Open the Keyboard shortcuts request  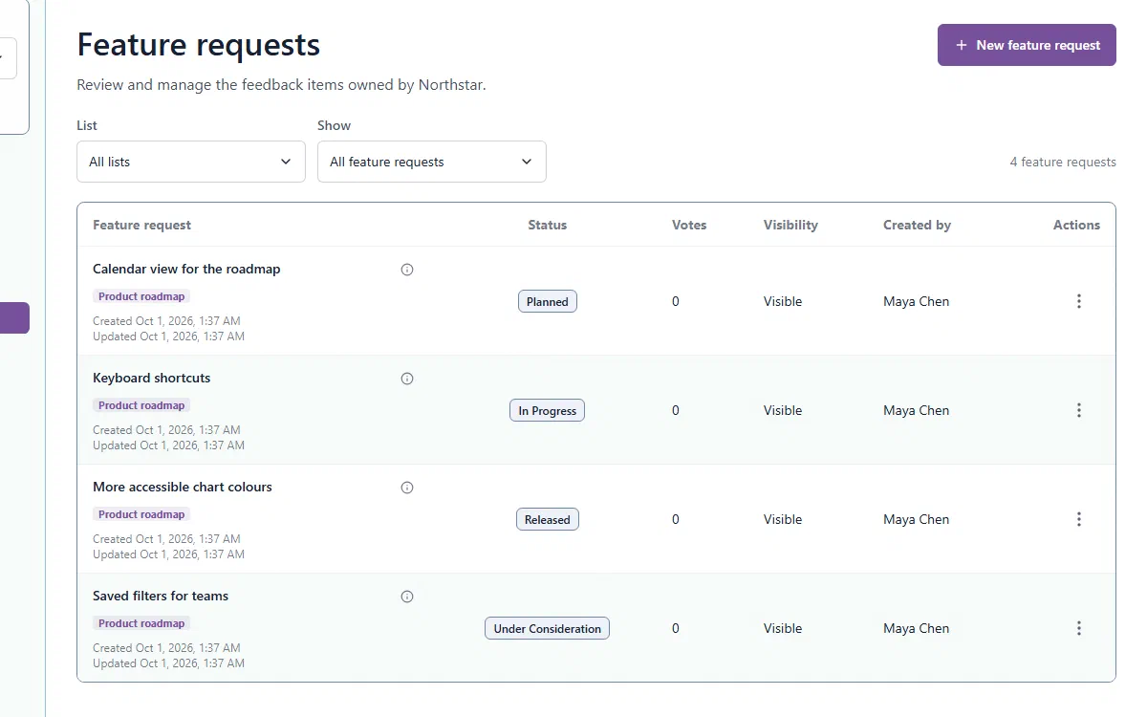coord(151,378)
